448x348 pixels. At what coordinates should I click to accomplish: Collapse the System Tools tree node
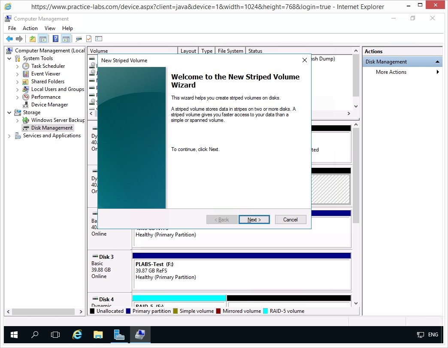pos(9,58)
